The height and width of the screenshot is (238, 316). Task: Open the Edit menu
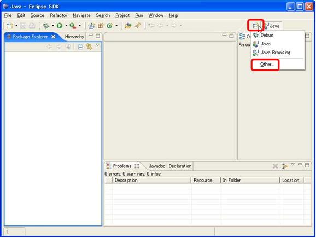point(21,15)
